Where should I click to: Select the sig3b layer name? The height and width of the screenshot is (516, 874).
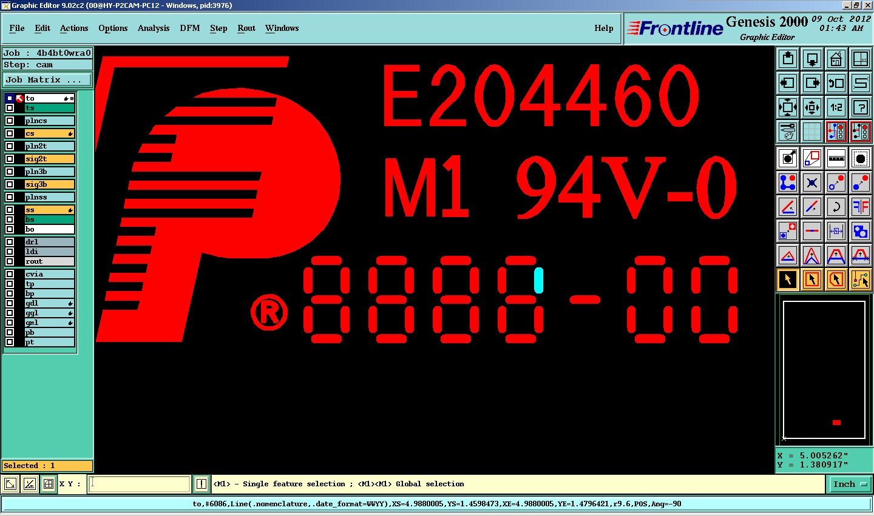(x=50, y=184)
